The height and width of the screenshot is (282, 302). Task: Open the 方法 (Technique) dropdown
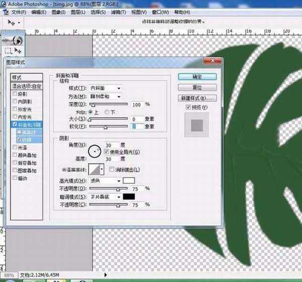106,96
